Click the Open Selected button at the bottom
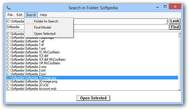 (93, 98)
